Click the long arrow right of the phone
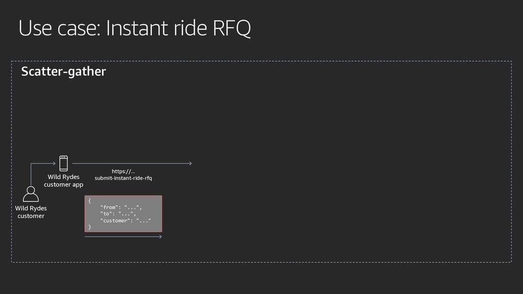Image resolution: width=523 pixels, height=294 pixels. coord(132,163)
